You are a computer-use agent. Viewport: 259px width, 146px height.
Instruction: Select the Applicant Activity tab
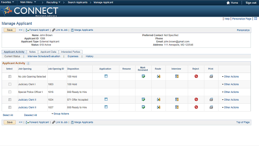coord(14,52)
